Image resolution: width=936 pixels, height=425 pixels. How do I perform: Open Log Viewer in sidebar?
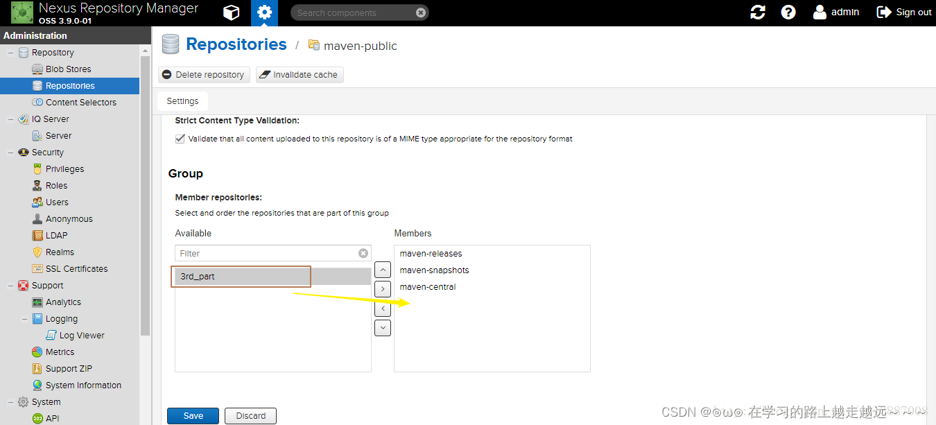pos(82,336)
